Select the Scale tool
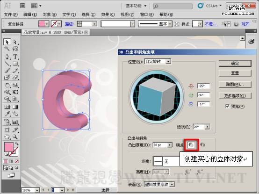 pyautogui.click(x=15, y=85)
